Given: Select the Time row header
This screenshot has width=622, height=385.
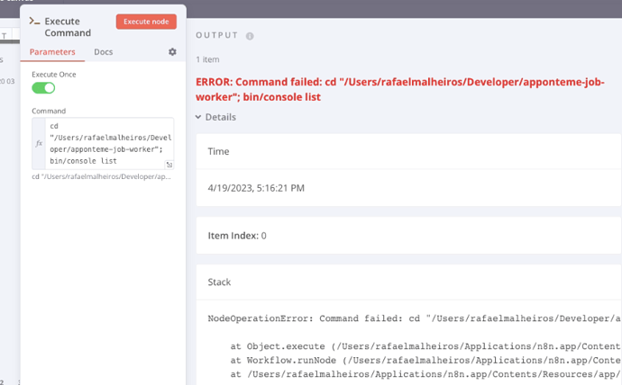Looking at the screenshot, I should [219, 152].
